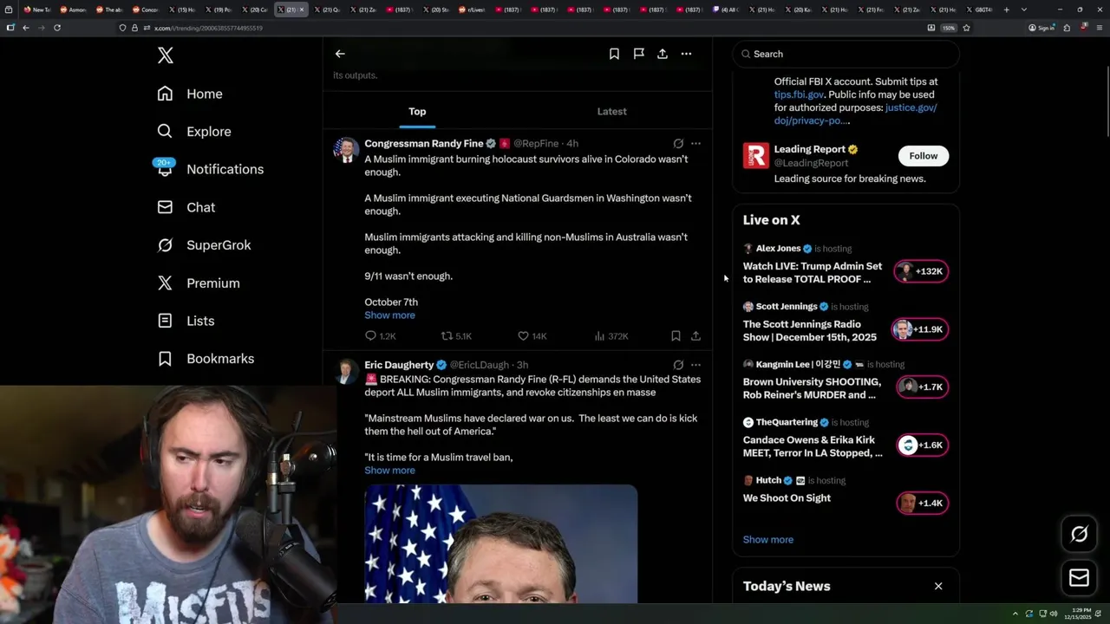Reload the page in browser toolbar

click(x=57, y=28)
